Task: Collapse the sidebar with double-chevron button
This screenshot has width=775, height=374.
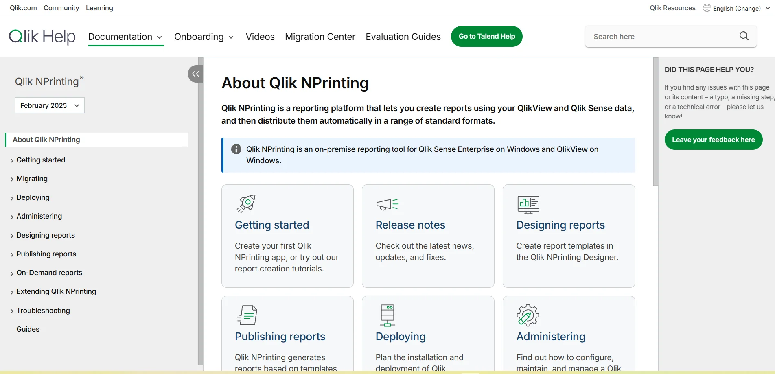Action: coord(196,74)
